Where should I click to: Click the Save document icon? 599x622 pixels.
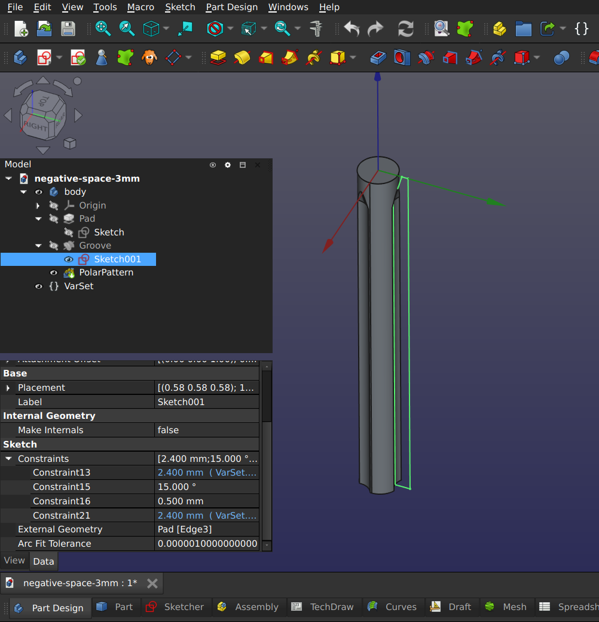point(68,29)
